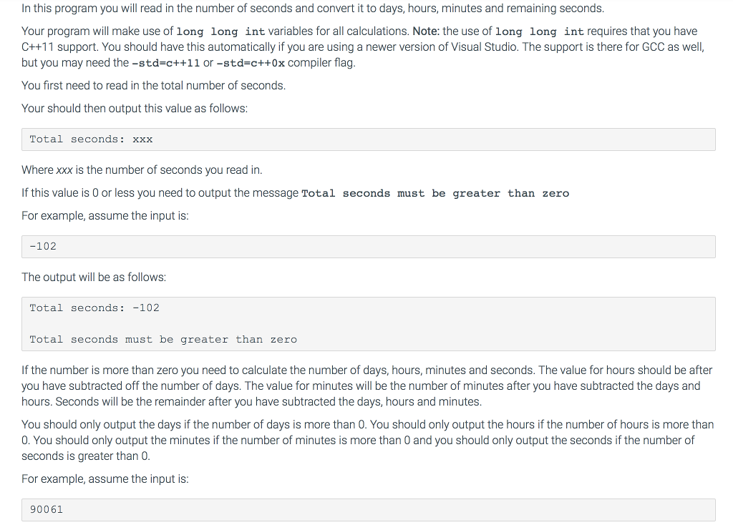
Task: Click the 'Total seconds: -102' output line
Action: [x=94, y=308]
